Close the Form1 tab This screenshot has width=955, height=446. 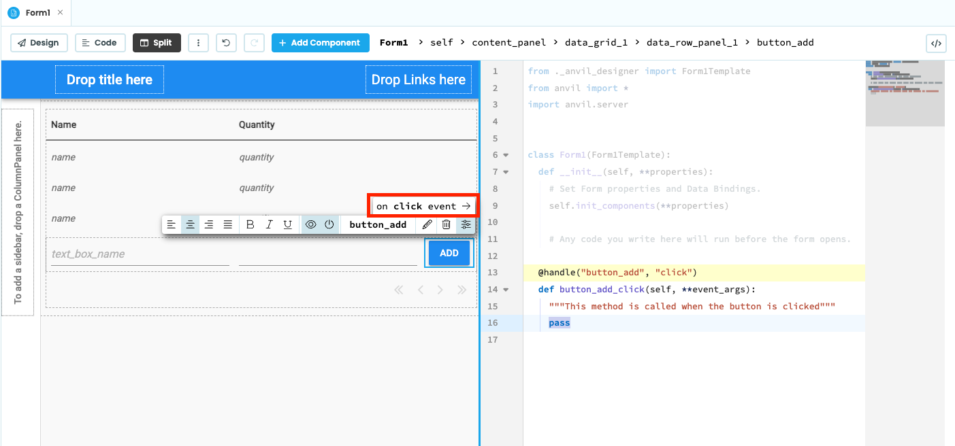[x=60, y=13]
